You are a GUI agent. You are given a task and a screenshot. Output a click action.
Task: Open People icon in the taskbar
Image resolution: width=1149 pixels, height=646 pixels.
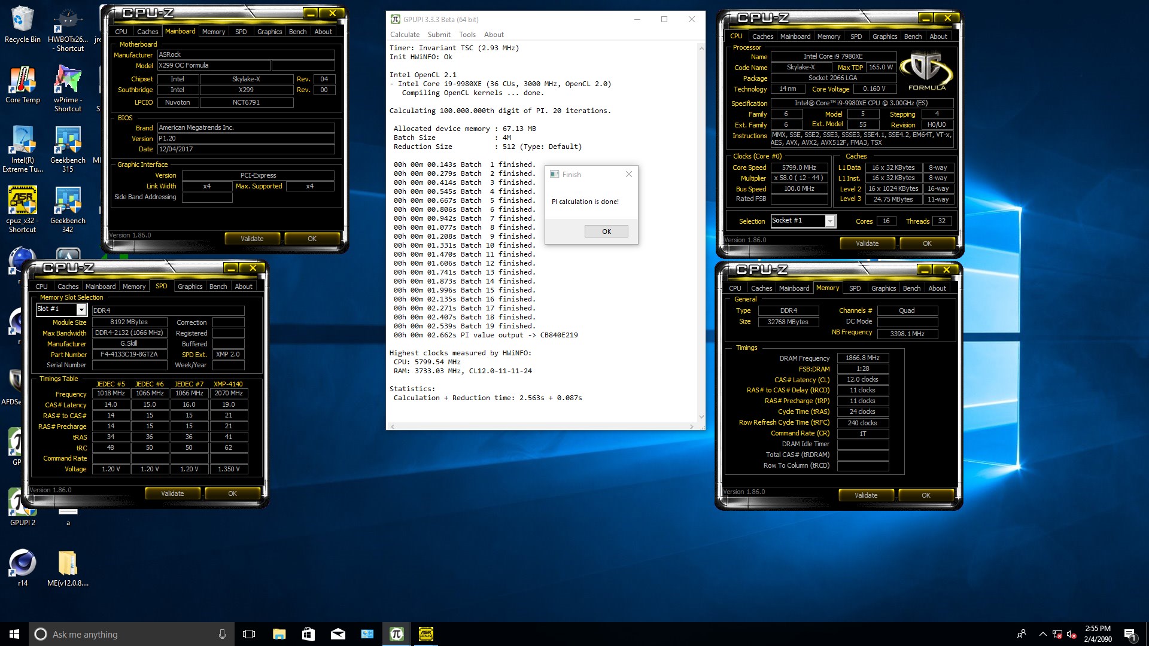[x=1021, y=634]
